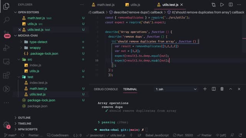Open Explorer views and more actions menu
This screenshot has height=138, width=246.
coord(82,5)
